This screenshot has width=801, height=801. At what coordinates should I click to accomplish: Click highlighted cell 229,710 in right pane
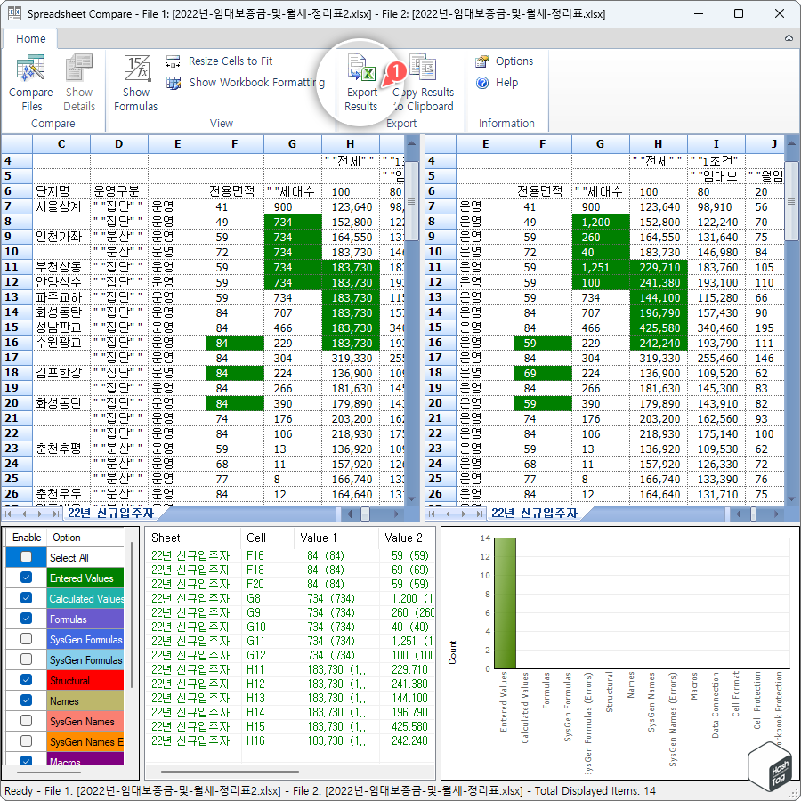[659, 268]
